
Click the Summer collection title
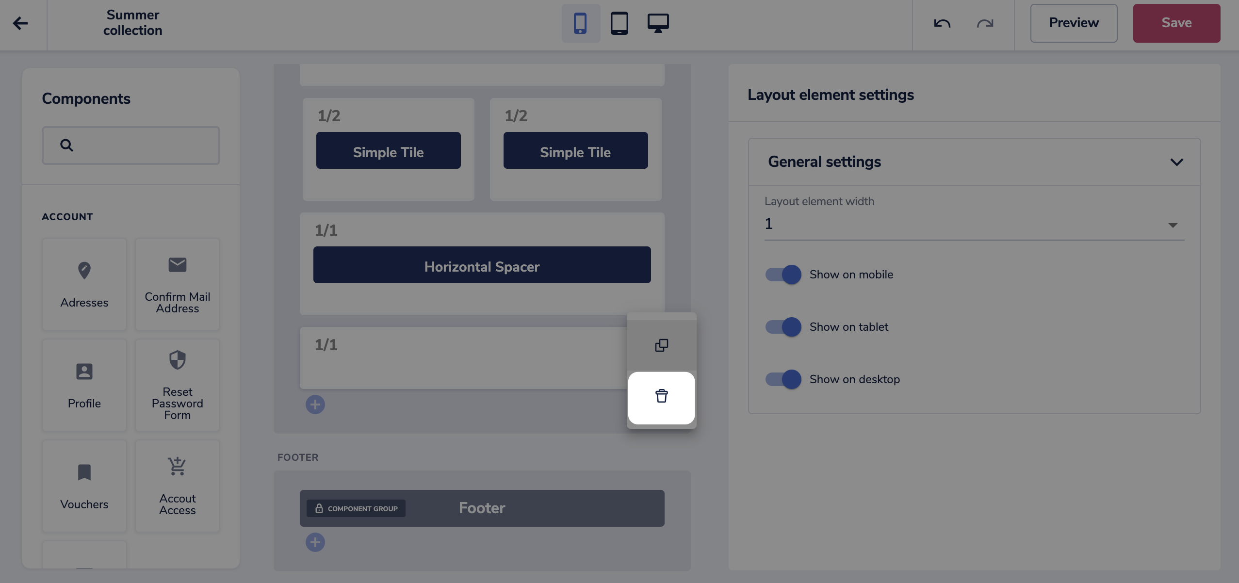[x=133, y=23]
